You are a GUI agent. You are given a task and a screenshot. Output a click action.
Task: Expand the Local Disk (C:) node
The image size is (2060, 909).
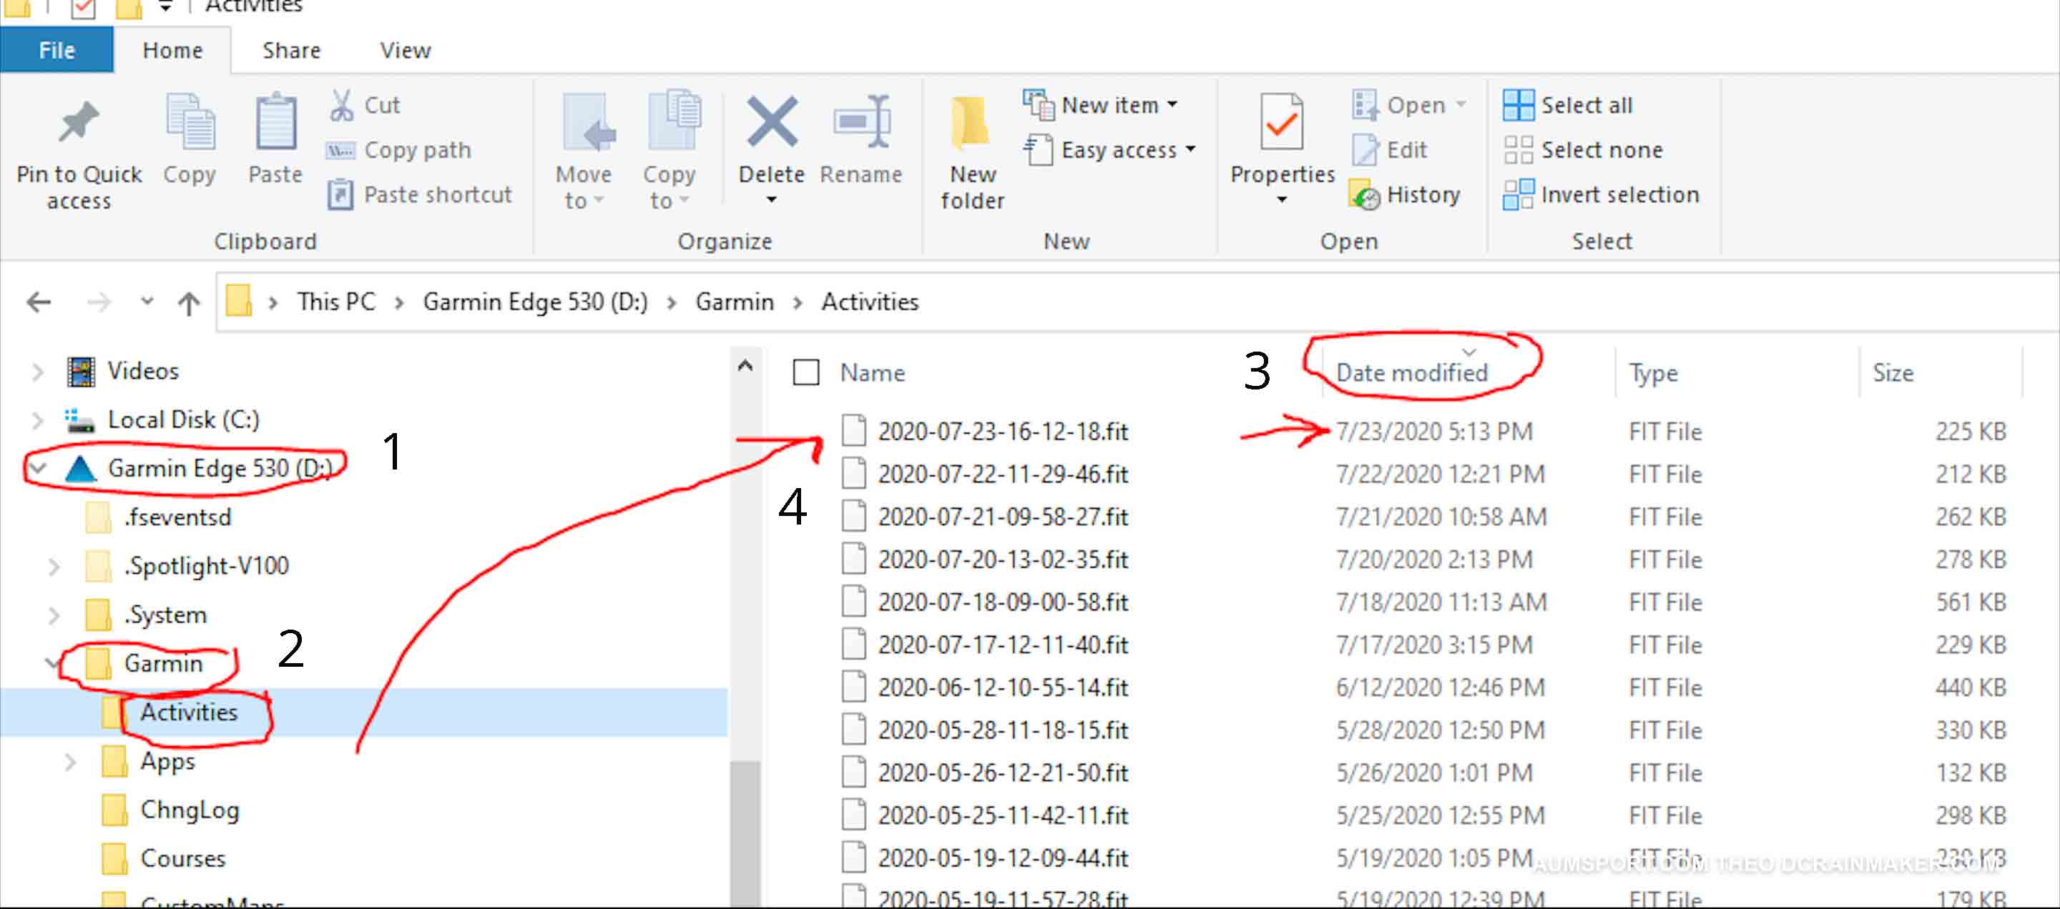[36, 419]
